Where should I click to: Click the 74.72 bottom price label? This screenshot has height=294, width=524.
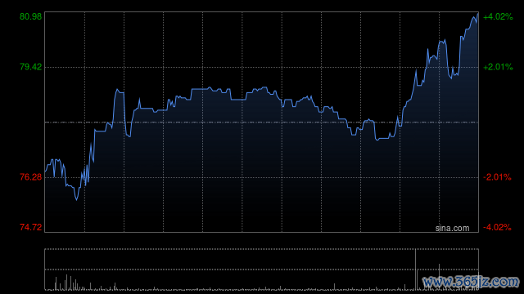click(x=31, y=227)
